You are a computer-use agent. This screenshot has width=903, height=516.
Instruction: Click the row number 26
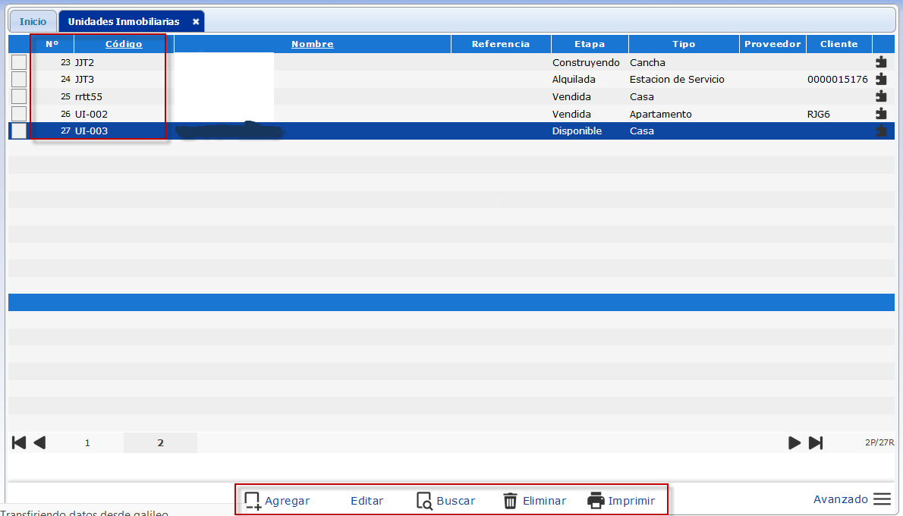tap(66, 114)
